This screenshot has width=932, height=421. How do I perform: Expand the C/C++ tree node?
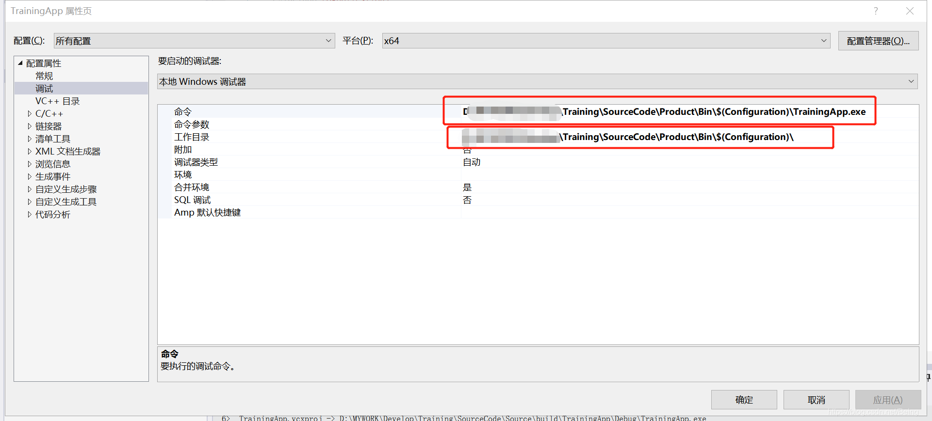click(x=30, y=113)
